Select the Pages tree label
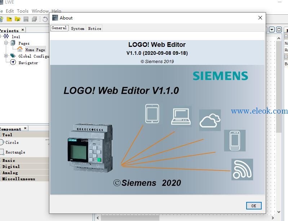Viewport: 288px width, 221px height. click(24, 43)
